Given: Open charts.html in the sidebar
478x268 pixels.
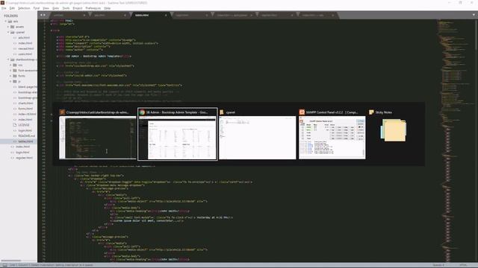Looking at the screenshot, I should coord(25,103).
